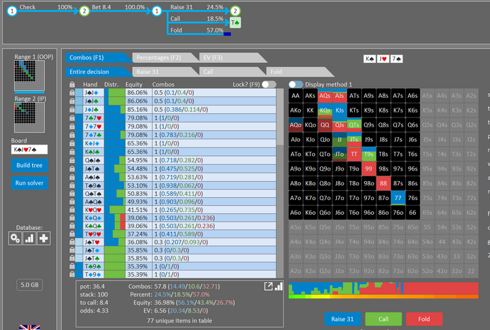Viewport: 490px width, 330px height.
Task: Open the database bar chart icon
Action: tap(29, 238)
